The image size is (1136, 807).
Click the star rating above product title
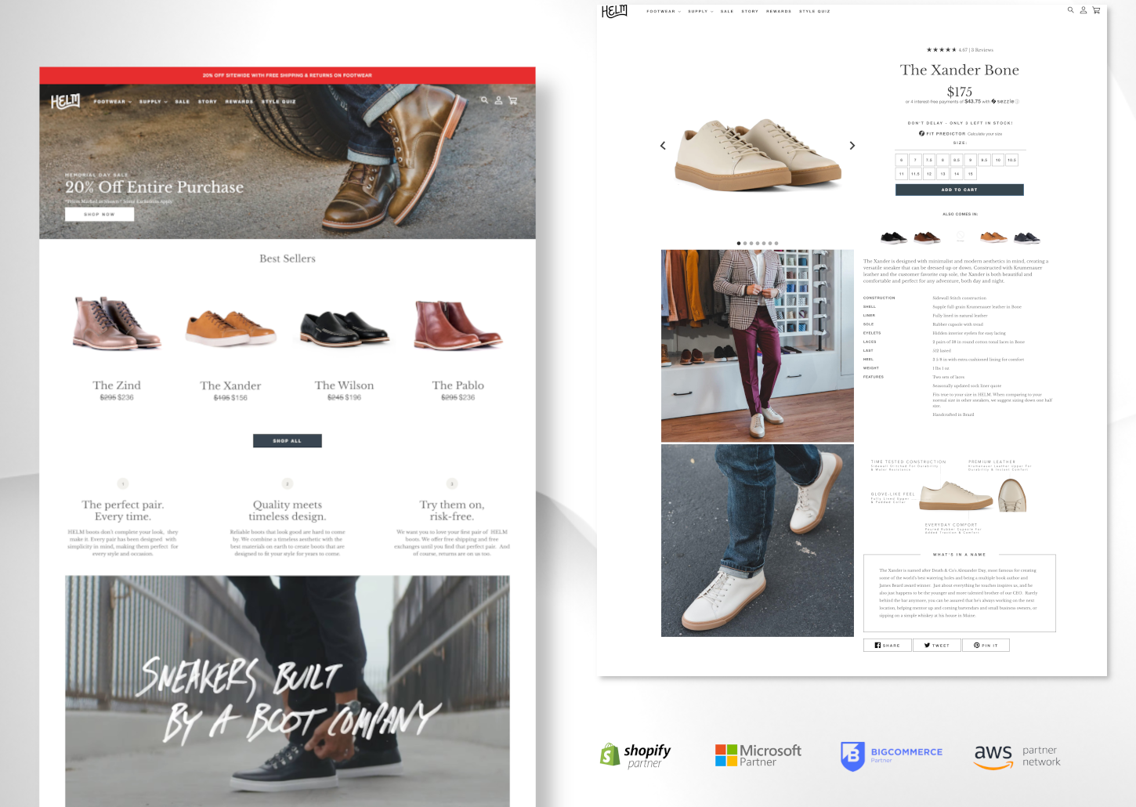[941, 49]
